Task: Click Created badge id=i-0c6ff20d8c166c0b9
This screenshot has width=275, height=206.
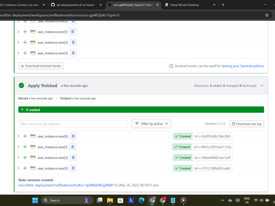Action: tap(203, 136)
